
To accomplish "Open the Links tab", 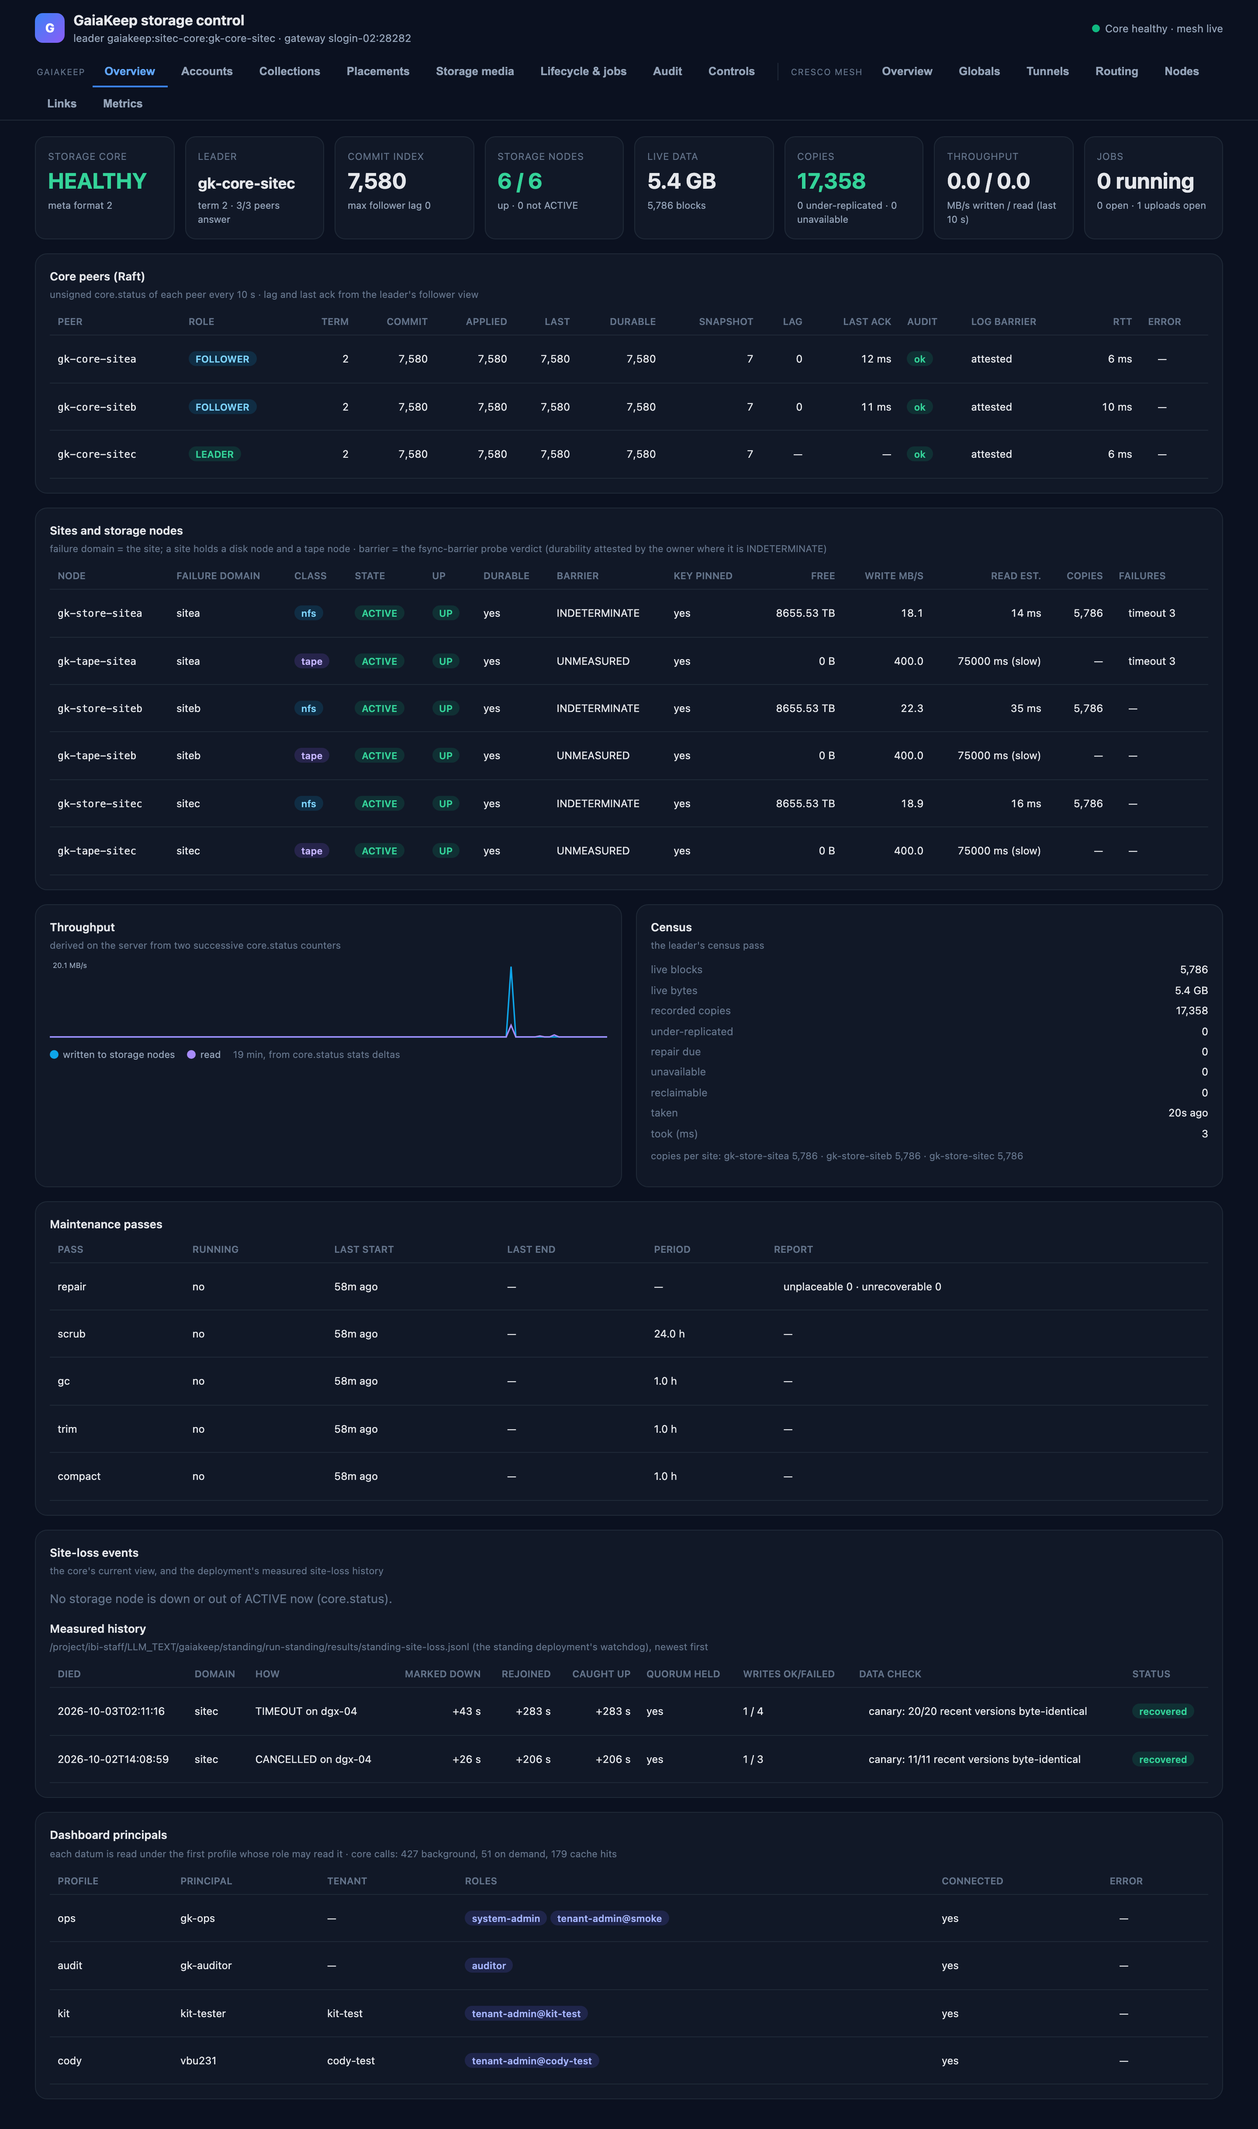I will point(62,104).
